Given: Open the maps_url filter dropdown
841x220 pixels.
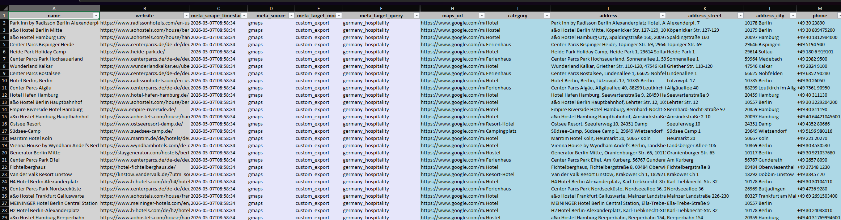Looking at the screenshot, I should [482, 16].
